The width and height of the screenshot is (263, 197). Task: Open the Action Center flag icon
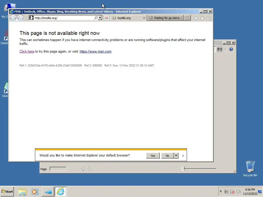tap(232, 191)
